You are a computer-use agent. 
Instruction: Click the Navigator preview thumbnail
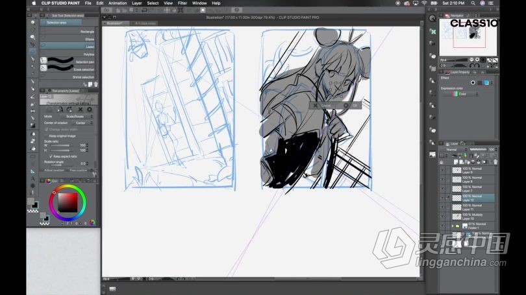(468, 37)
